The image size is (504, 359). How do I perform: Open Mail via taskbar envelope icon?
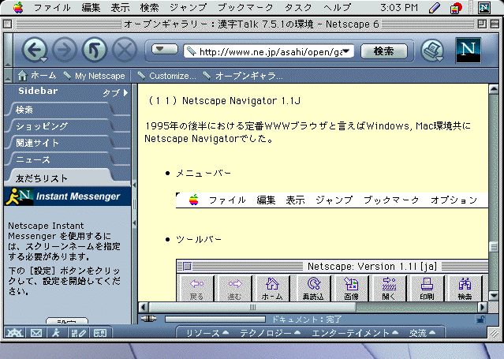[36, 333]
